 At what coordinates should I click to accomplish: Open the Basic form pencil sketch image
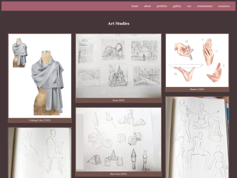coord(118,140)
